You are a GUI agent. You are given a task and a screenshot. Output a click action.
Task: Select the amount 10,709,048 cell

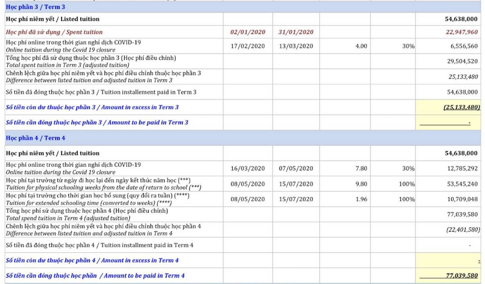pos(462,199)
